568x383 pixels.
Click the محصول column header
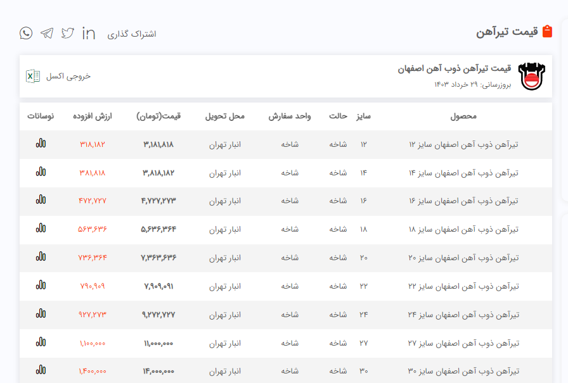point(463,116)
